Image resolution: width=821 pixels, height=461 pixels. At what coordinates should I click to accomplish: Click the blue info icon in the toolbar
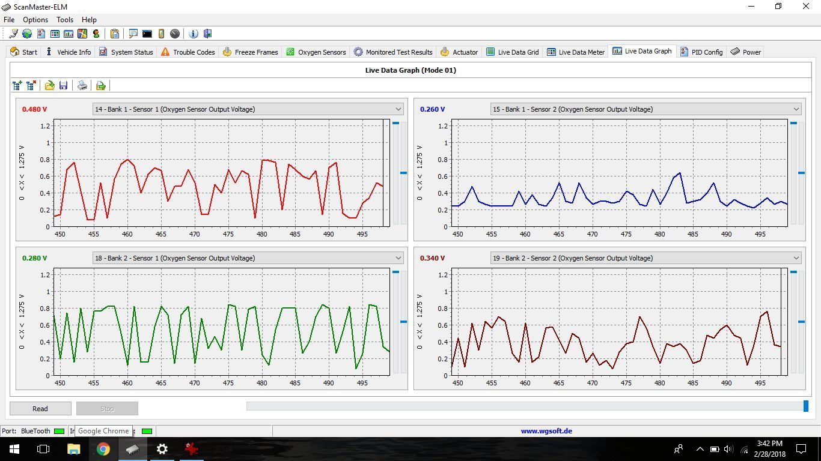[x=194, y=34]
